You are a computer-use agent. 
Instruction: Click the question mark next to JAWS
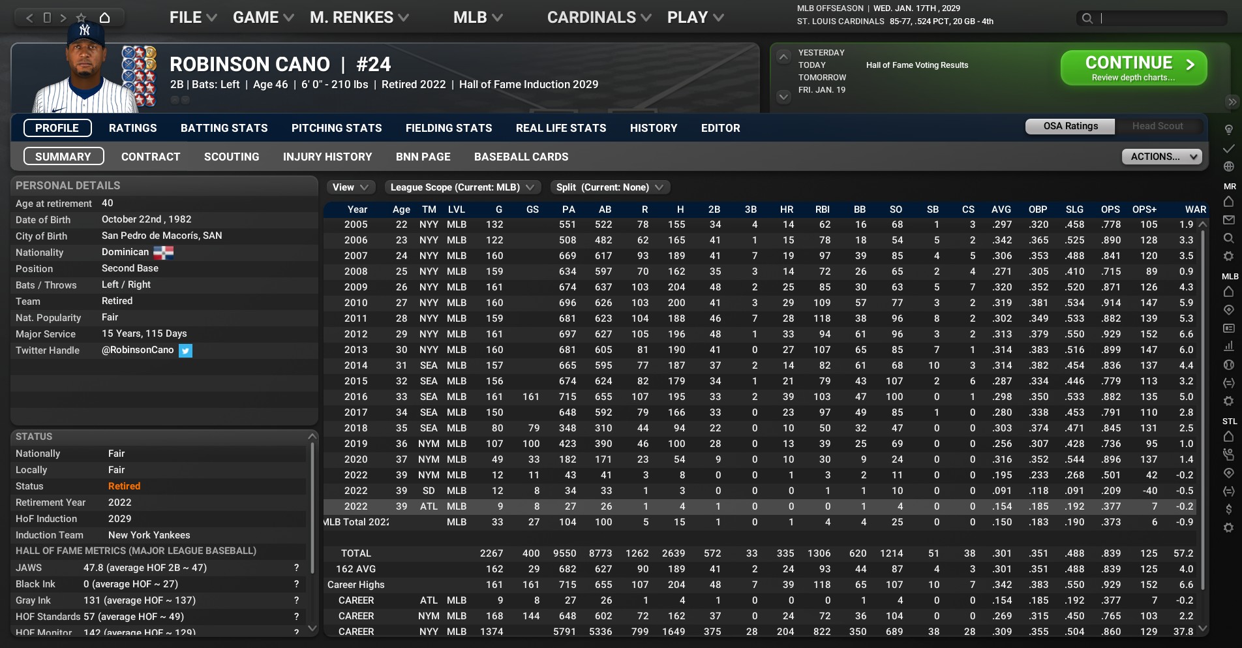pos(296,568)
